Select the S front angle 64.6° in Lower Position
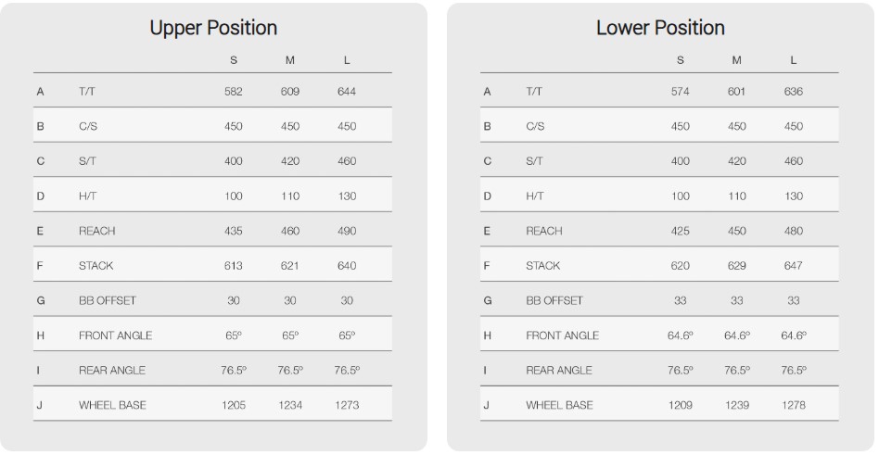This screenshot has width=879, height=455. pyautogui.click(x=681, y=335)
